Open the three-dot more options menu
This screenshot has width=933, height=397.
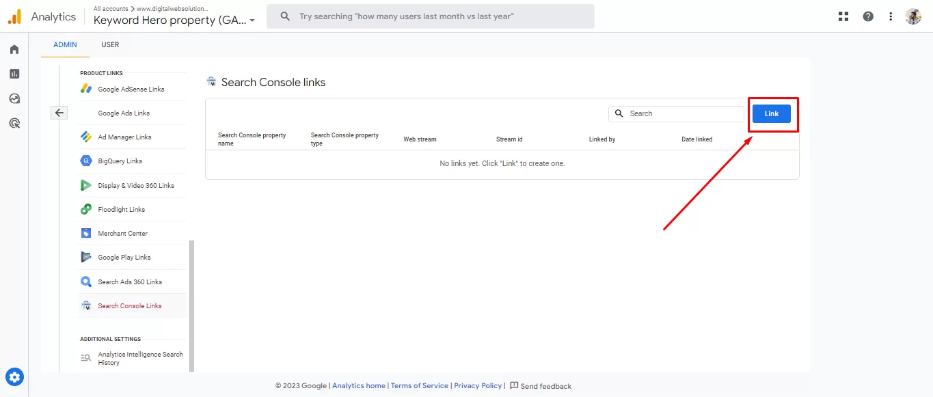point(891,16)
